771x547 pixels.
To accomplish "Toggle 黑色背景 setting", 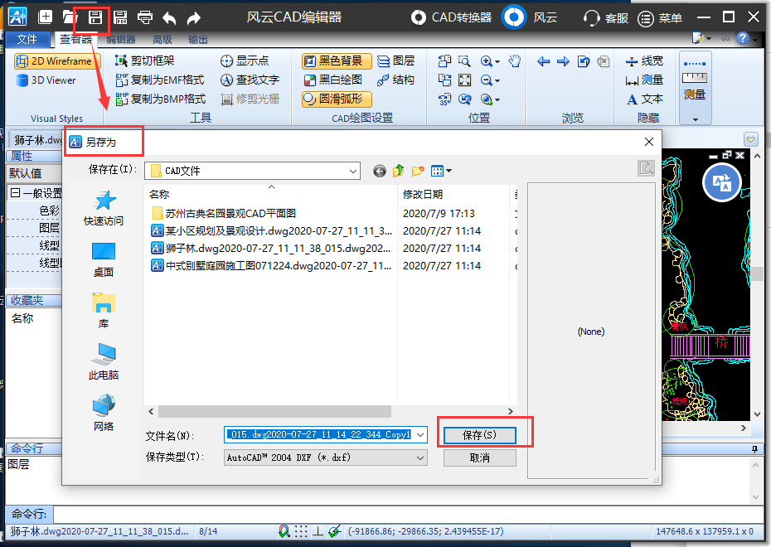I will click(x=337, y=61).
